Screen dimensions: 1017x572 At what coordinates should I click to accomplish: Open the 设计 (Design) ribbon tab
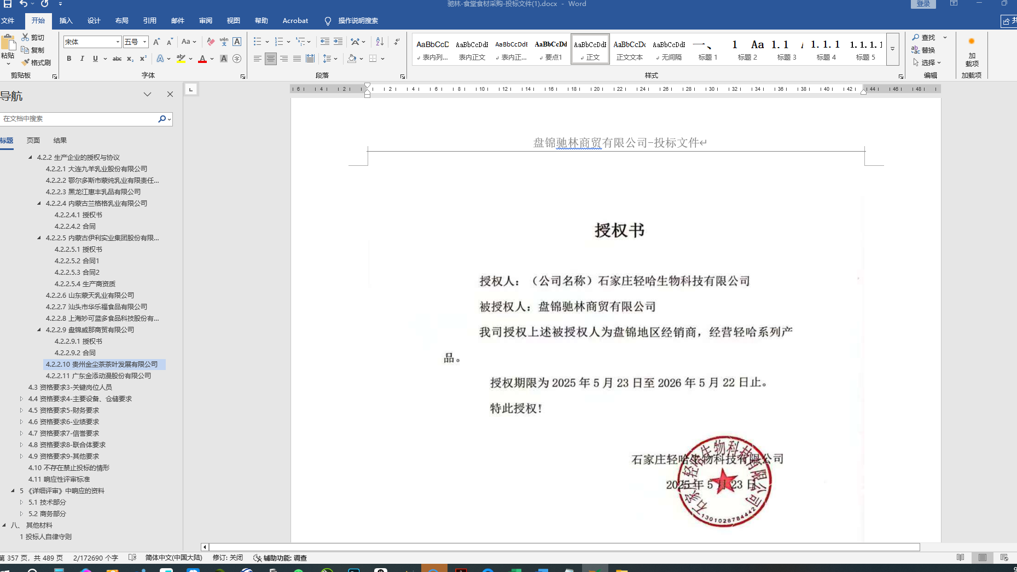pos(94,21)
